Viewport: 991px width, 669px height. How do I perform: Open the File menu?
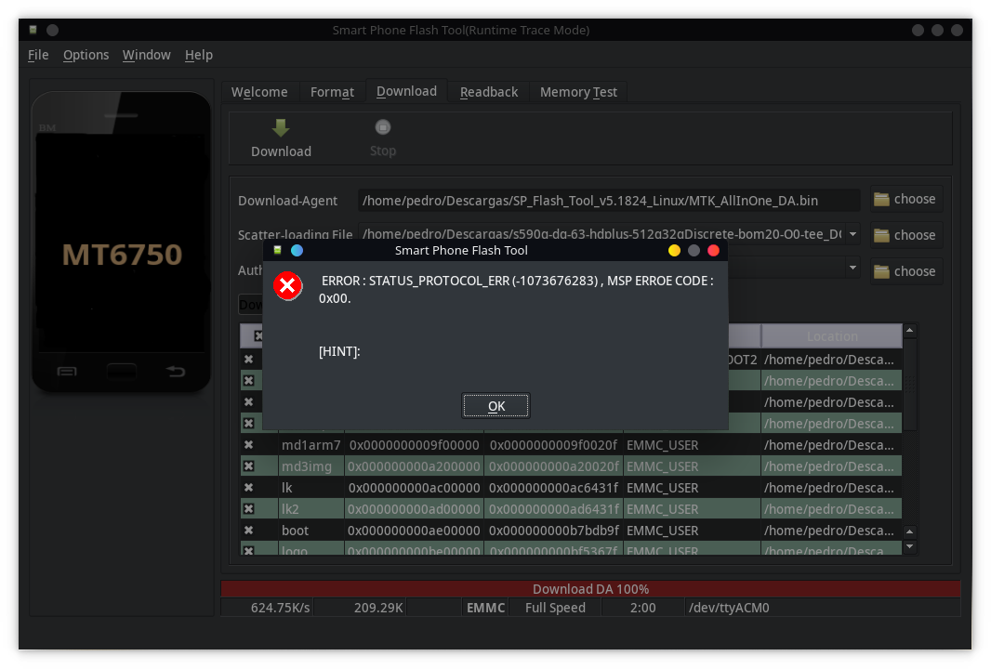coord(38,55)
